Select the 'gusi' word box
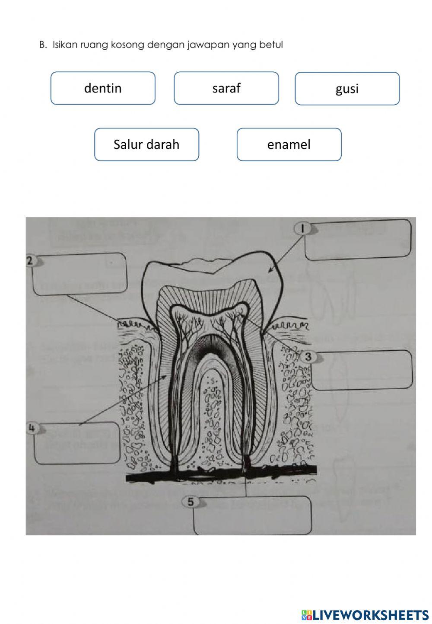This screenshot has height=624, width=432. coord(347,89)
